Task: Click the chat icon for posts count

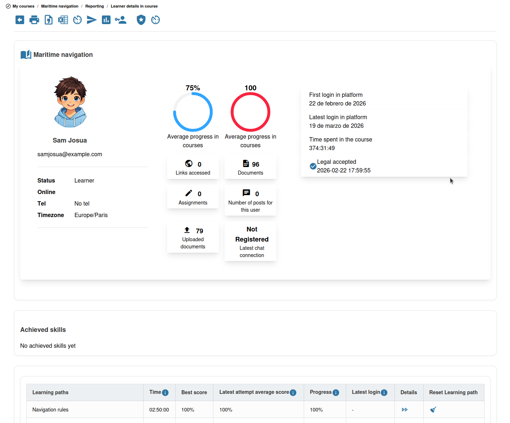Action: pos(246,193)
